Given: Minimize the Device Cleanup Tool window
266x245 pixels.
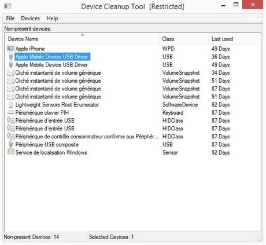Looking at the screenshot, I should pyautogui.click(x=224, y=5).
